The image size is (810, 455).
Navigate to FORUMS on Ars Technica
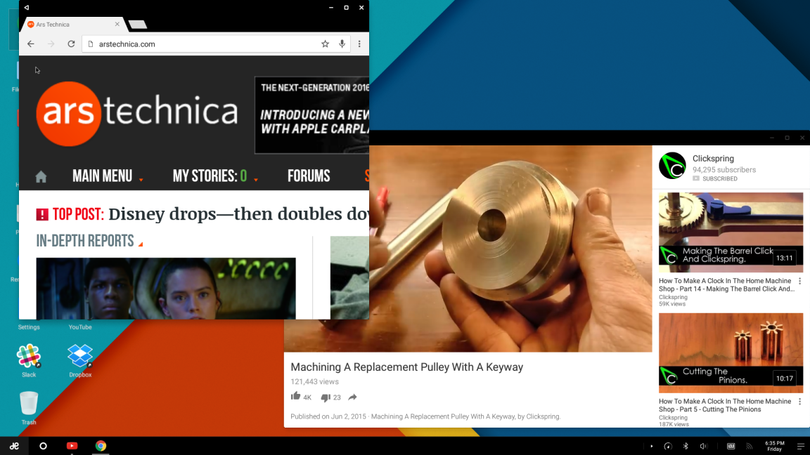click(x=309, y=176)
